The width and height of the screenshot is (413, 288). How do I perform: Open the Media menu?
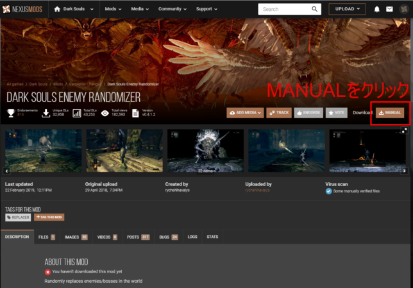coord(140,9)
